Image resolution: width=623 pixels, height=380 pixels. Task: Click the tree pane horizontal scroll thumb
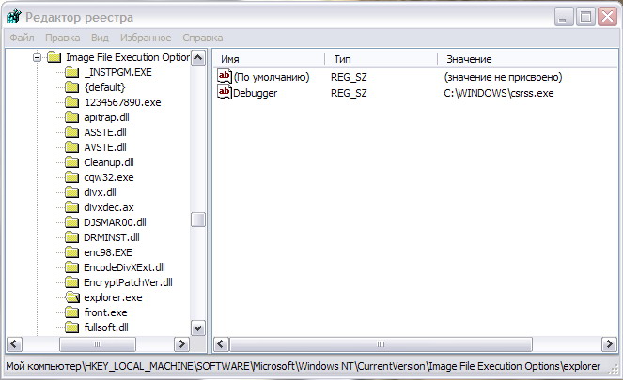tap(98, 344)
